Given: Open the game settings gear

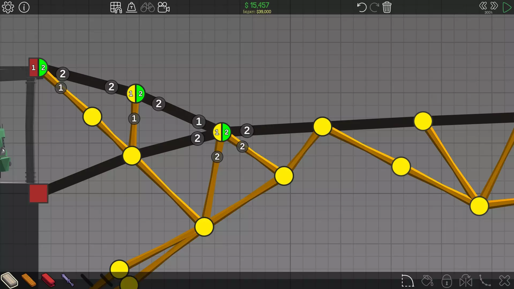Looking at the screenshot, I should point(8,7).
